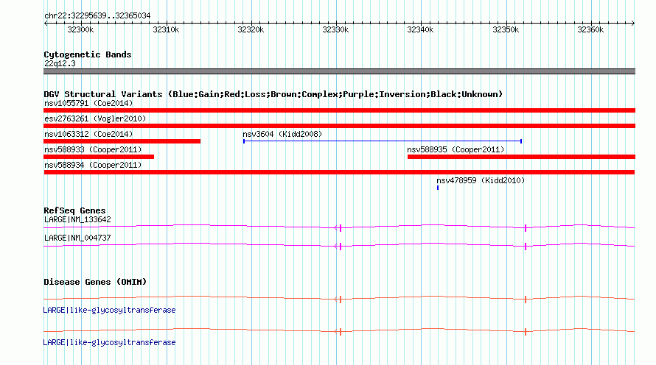656x365 pixels.
Task: Select the red bar under nsv588934
Action: (x=339, y=172)
